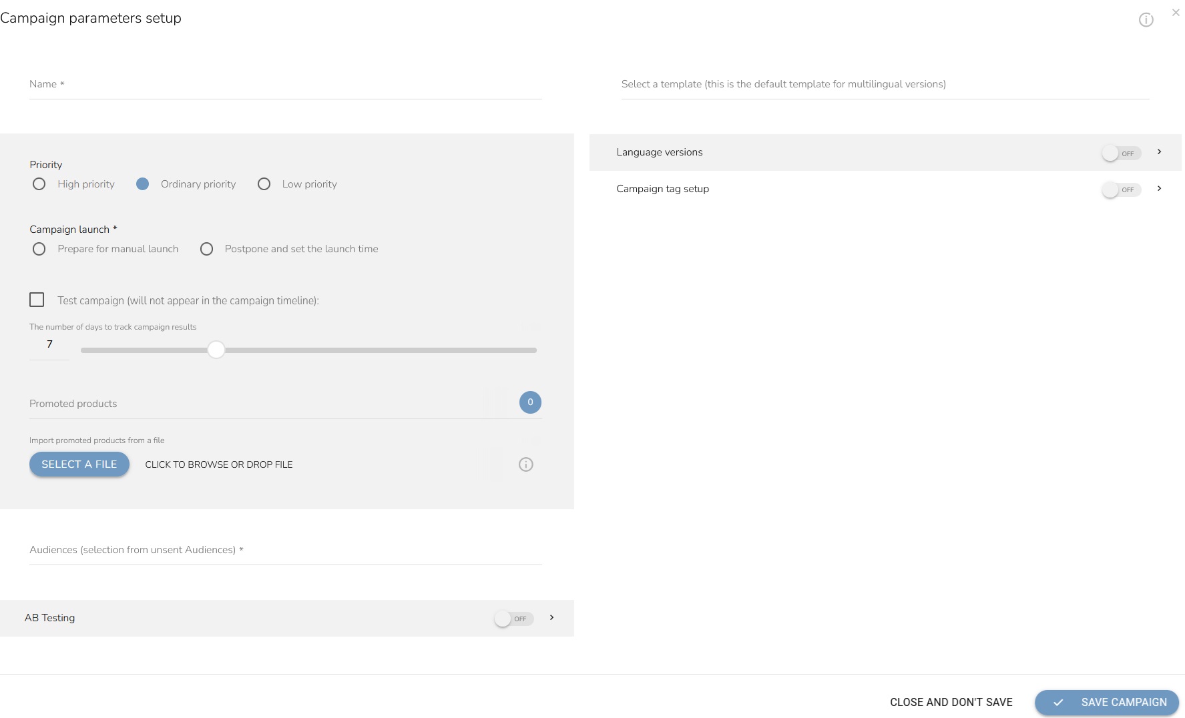This screenshot has height=718, width=1185.
Task: Enable the Language versions toggle
Action: point(1120,153)
